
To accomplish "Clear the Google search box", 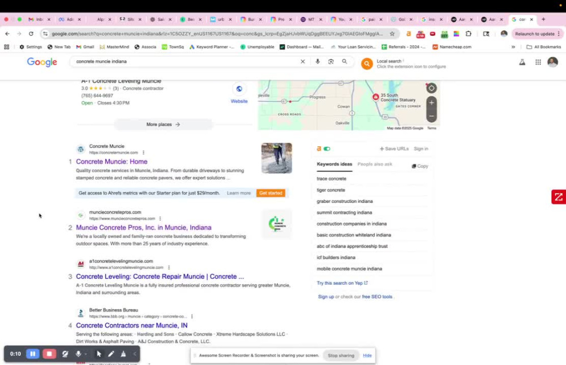I will click(x=302, y=62).
